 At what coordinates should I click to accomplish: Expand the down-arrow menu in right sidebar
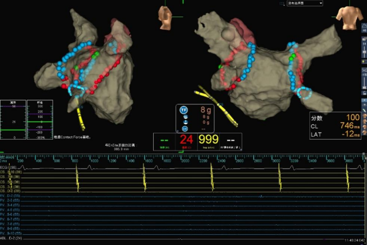(364, 100)
